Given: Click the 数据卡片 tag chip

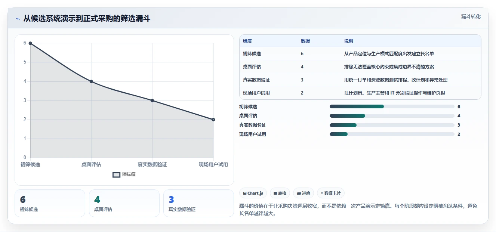Looking at the screenshot, I should point(330,193).
